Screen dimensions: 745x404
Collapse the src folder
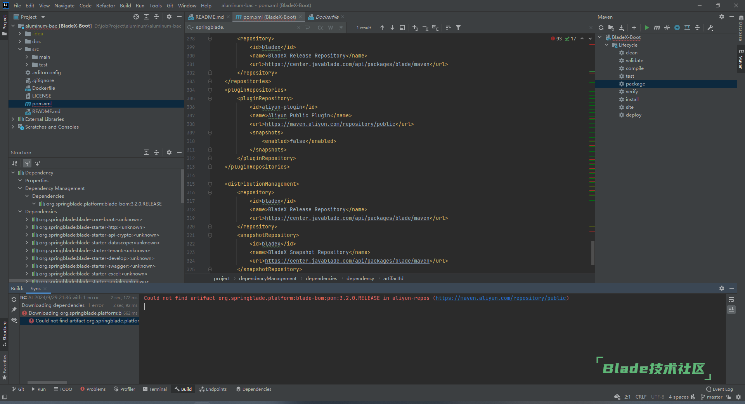20,49
